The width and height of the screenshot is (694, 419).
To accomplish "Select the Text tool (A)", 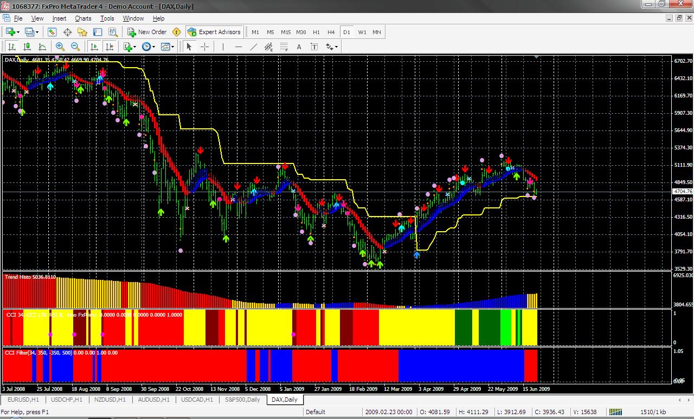I will (299, 47).
